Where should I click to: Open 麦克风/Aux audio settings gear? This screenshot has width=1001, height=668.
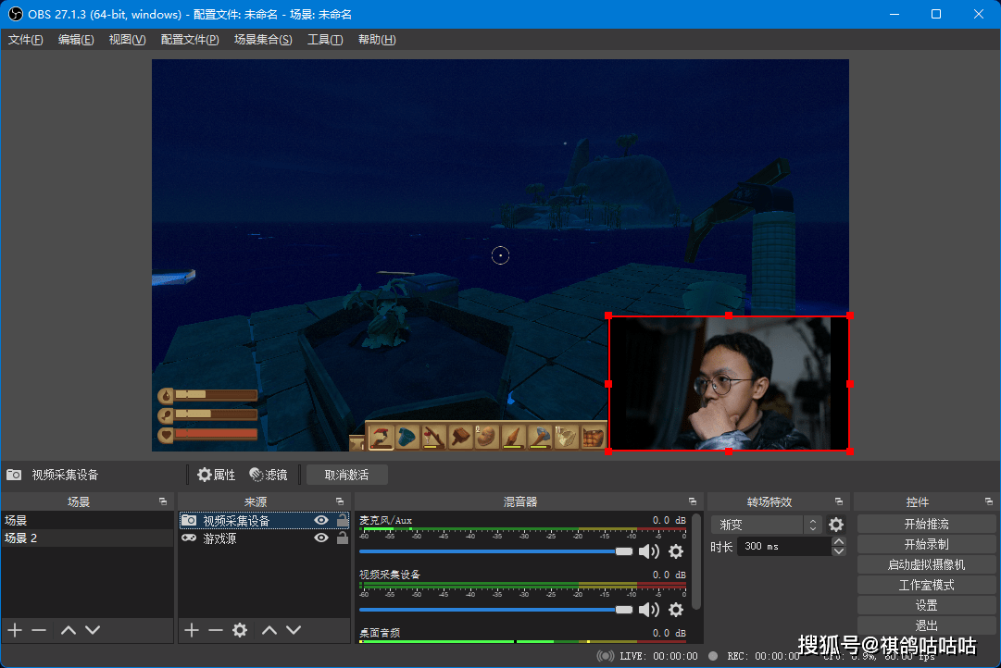tap(676, 551)
